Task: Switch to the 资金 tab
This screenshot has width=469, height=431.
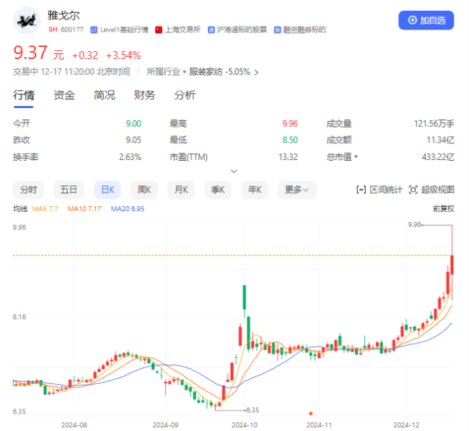Action: (64, 95)
